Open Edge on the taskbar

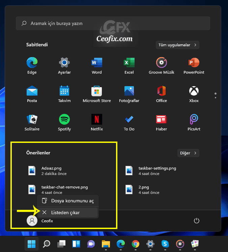click(x=121, y=244)
